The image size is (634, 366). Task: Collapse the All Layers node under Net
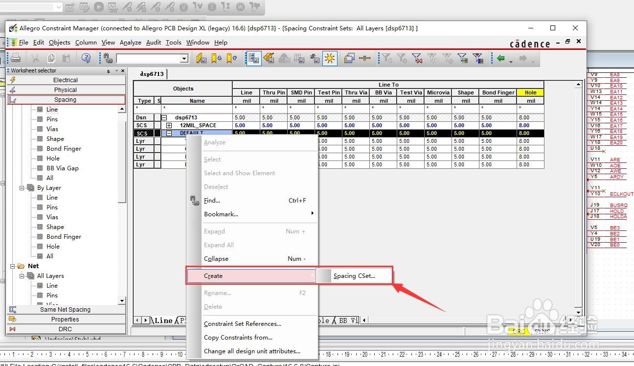[x=22, y=276]
